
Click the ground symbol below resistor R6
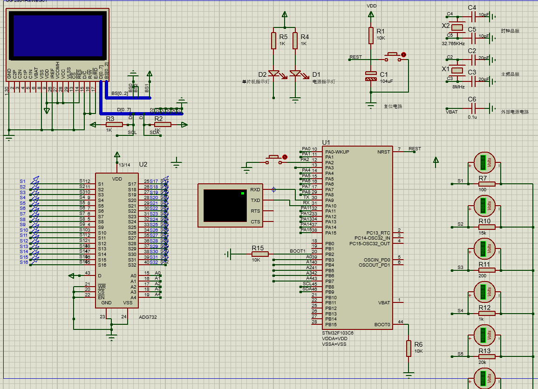409,375
